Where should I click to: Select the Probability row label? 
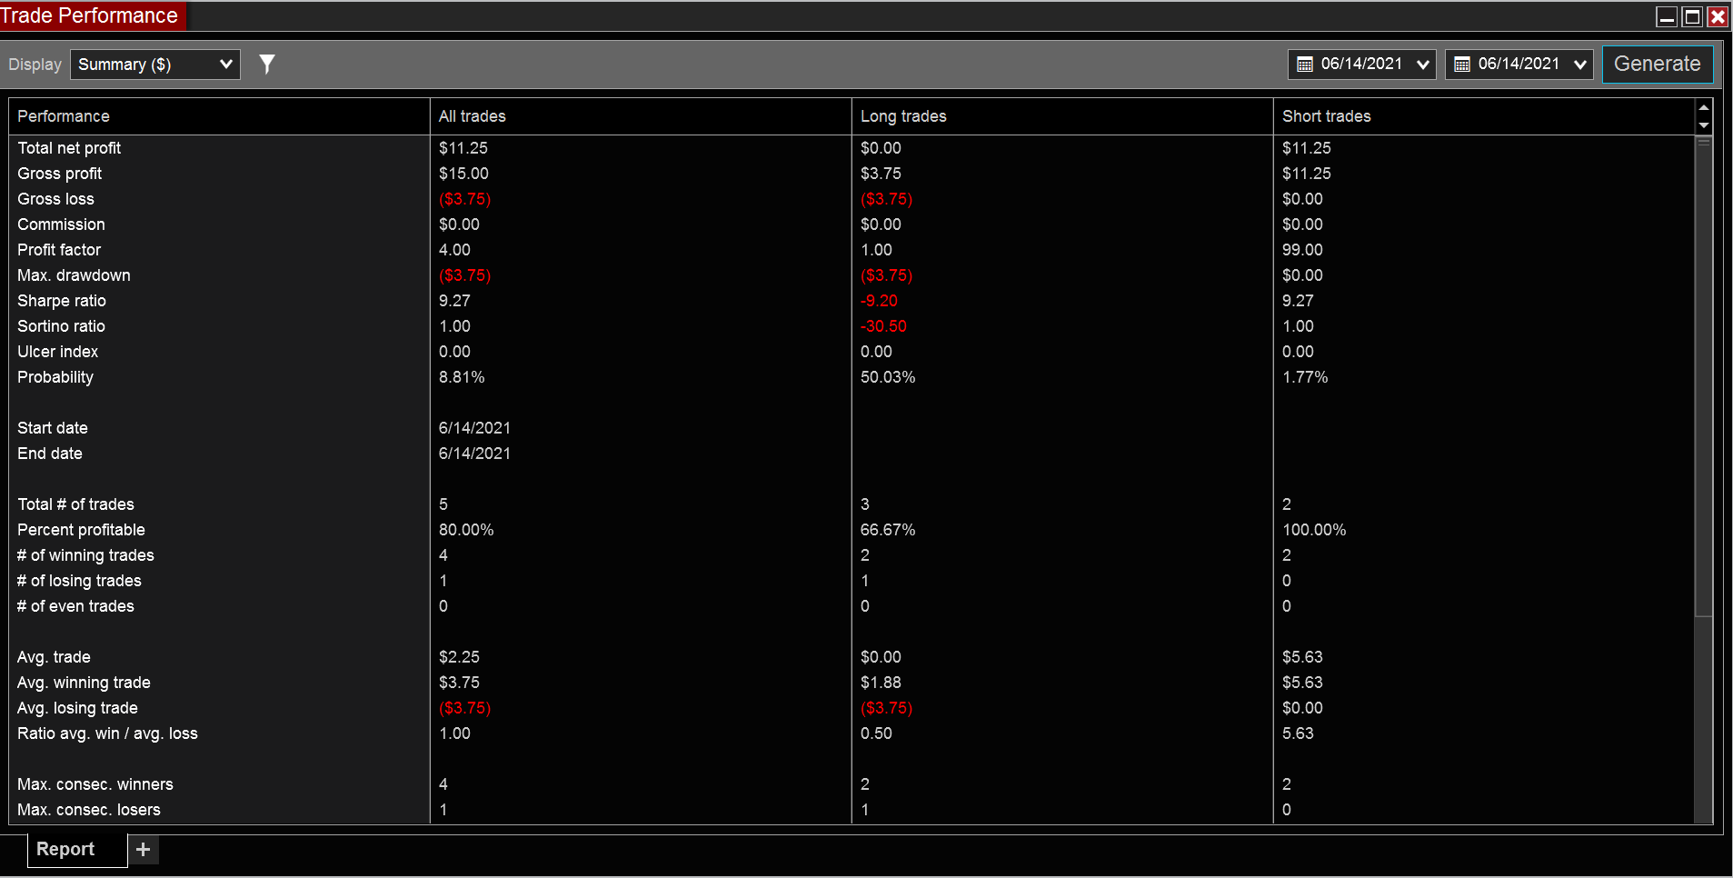pyautogui.click(x=55, y=377)
